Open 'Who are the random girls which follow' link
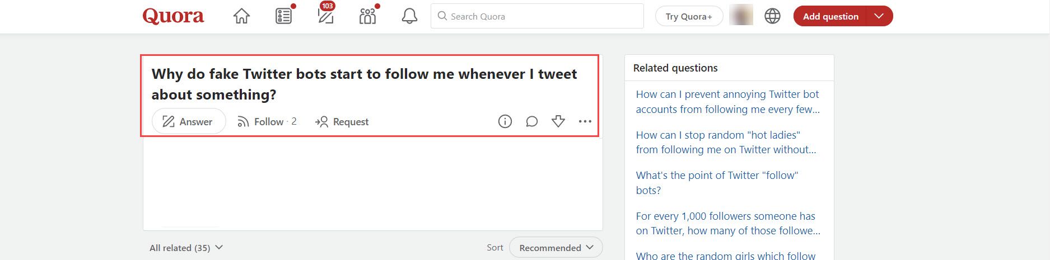1050x260 pixels. 725,256
